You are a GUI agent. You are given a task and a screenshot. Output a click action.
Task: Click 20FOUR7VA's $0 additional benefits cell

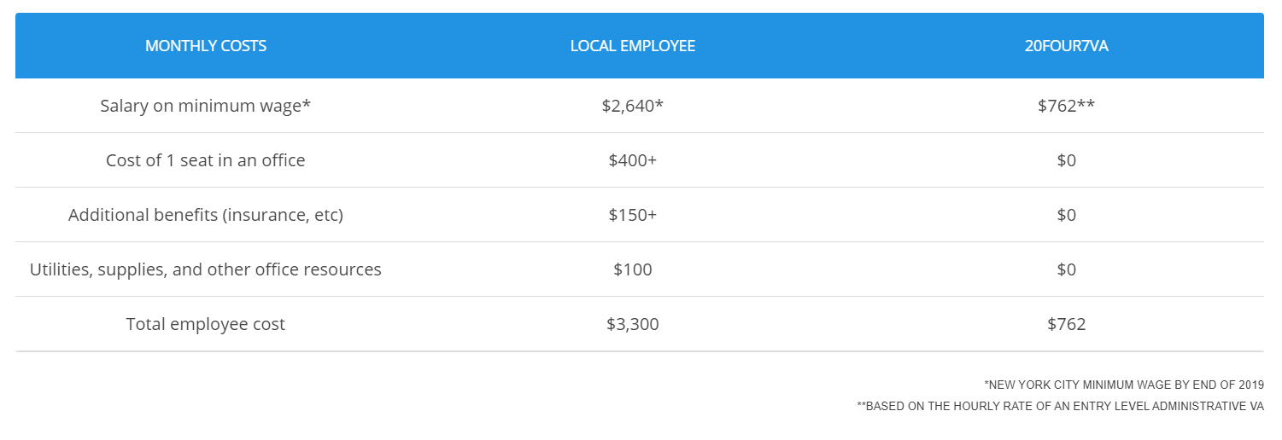1067,215
